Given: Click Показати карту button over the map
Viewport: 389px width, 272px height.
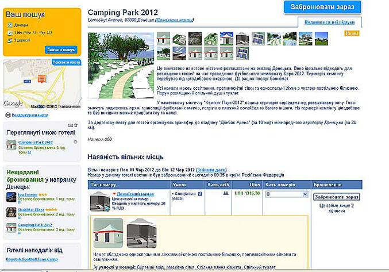Looking at the screenshot, I should (x=67, y=62).
